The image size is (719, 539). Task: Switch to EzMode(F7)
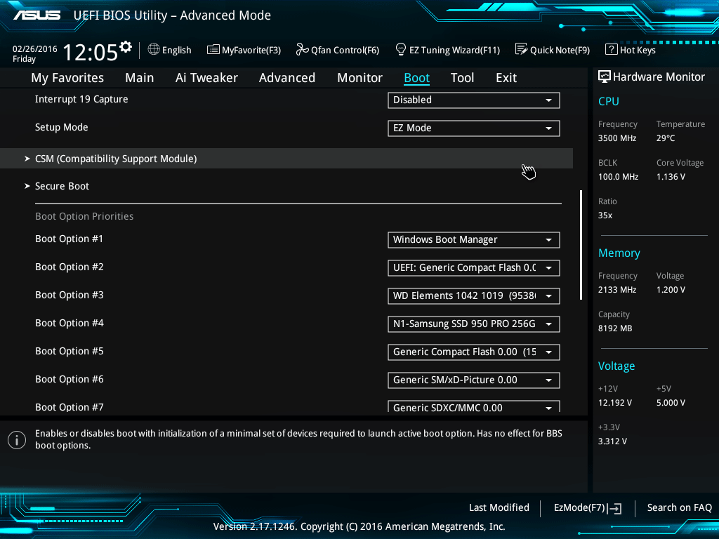click(x=588, y=508)
